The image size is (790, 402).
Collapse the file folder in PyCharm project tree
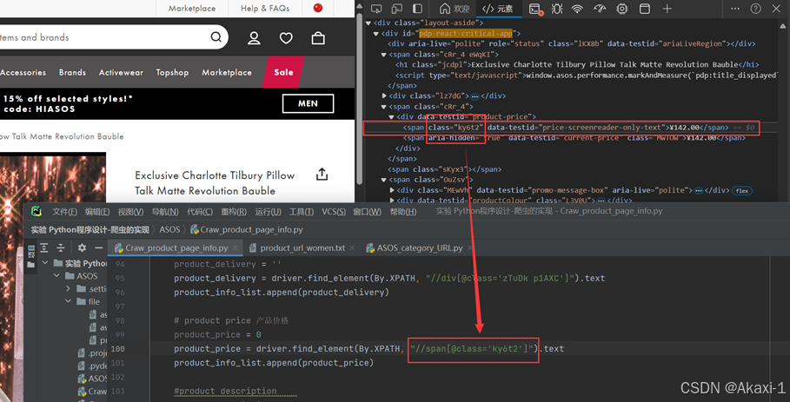tap(68, 301)
